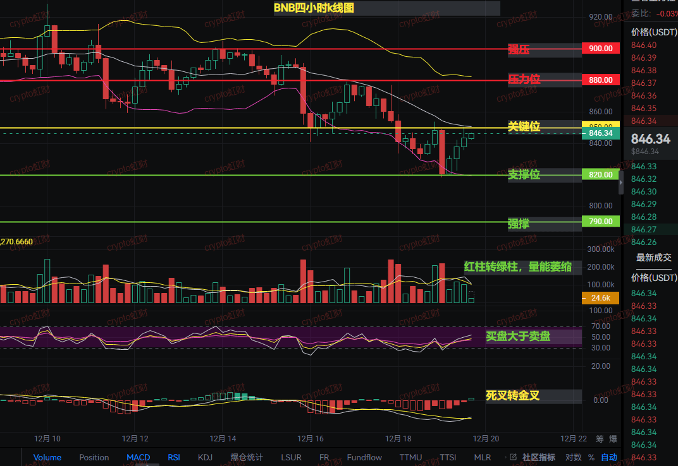678x466 pixels.
Task: Select the 关键位 text annotation
Action: point(524,126)
